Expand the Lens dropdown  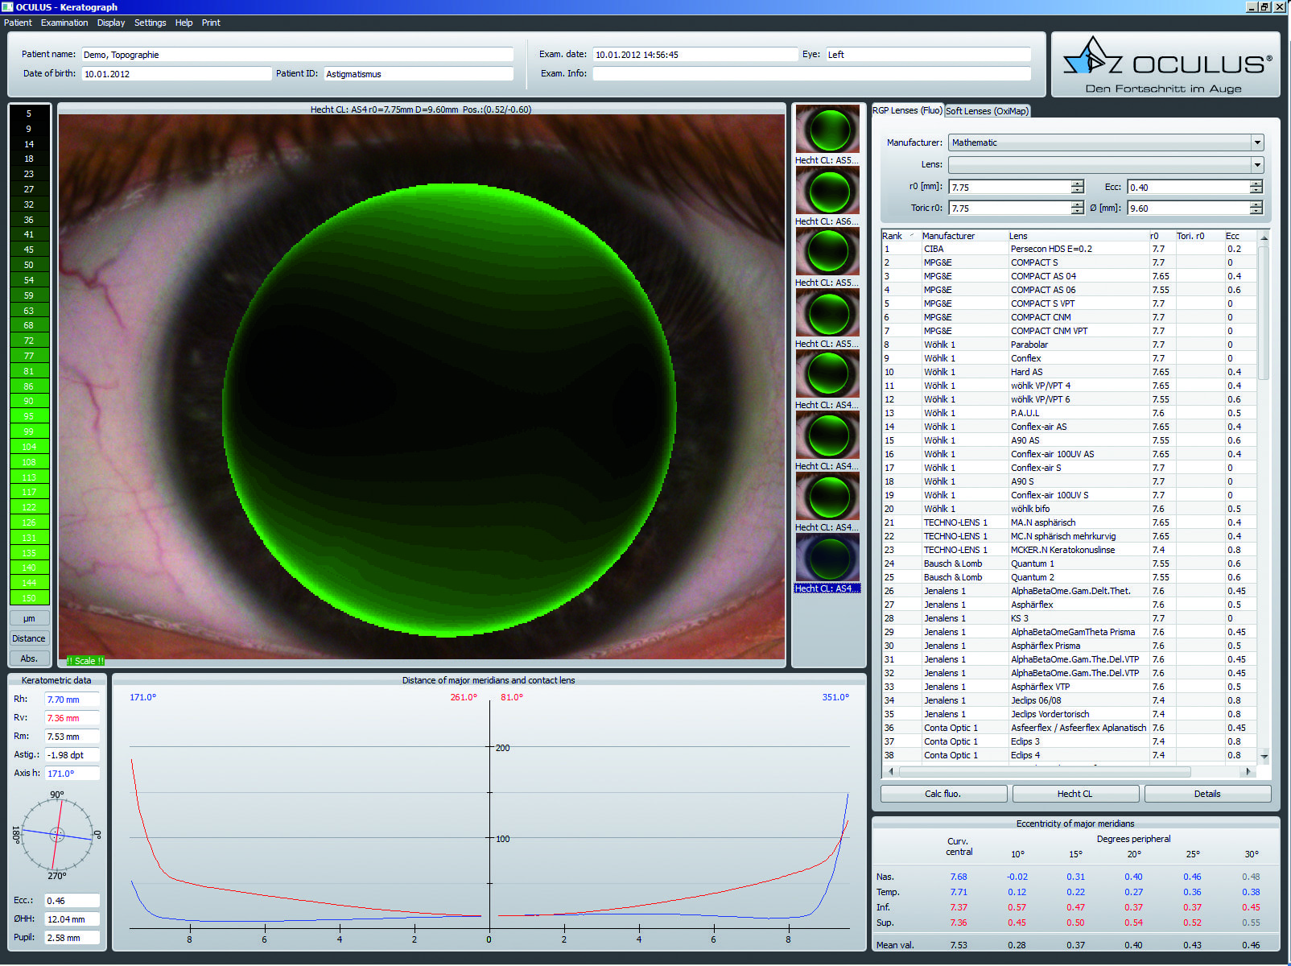[1257, 164]
